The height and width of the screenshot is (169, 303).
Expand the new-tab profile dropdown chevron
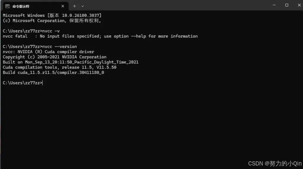click(x=83, y=6)
